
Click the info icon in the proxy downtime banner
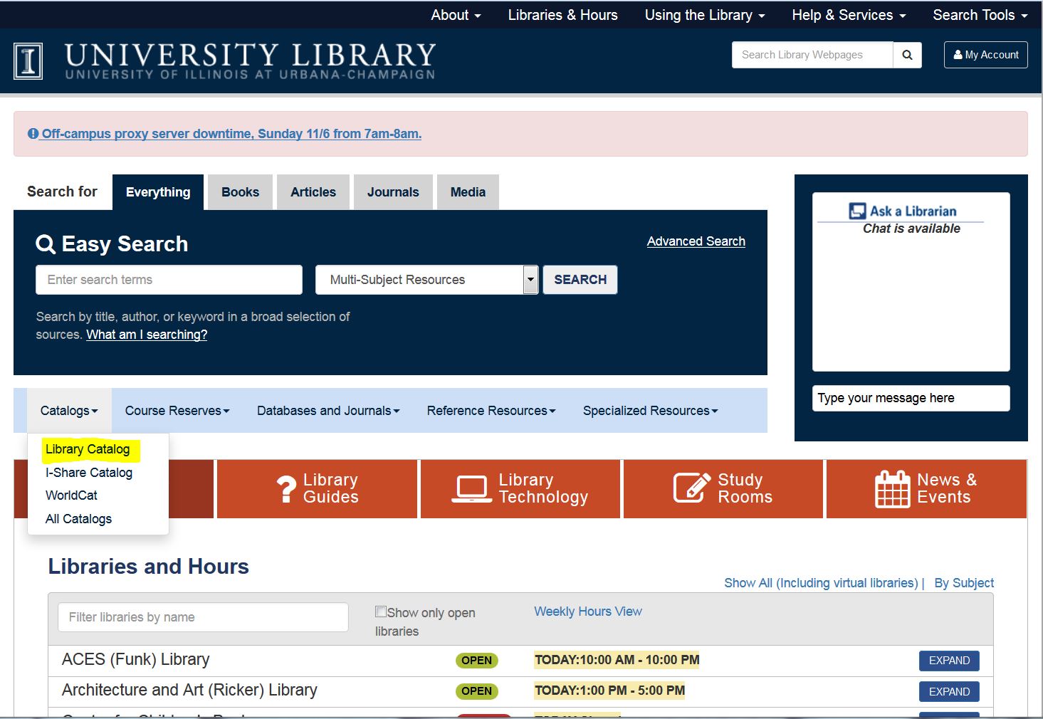click(33, 132)
